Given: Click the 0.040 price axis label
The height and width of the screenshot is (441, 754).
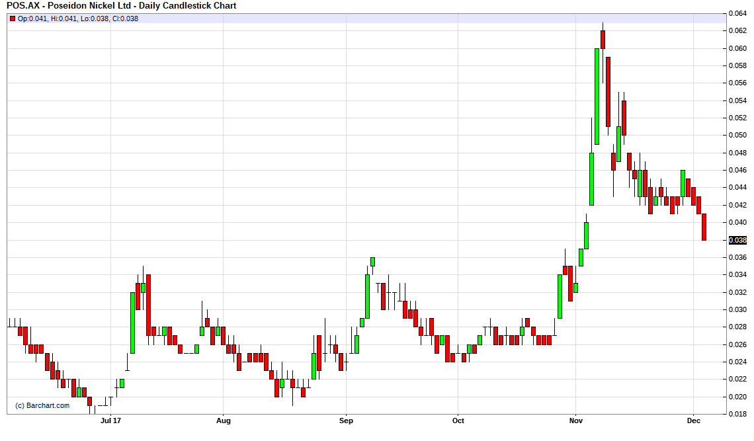Looking at the screenshot, I should (737, 223).
